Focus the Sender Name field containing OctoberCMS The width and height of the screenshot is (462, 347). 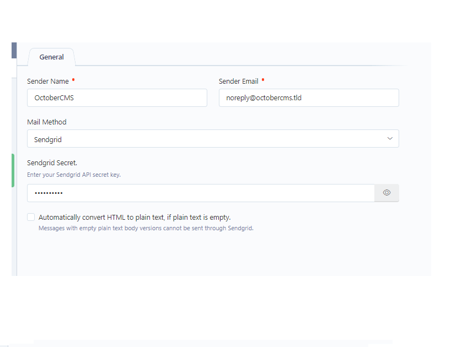pos(117,97)
